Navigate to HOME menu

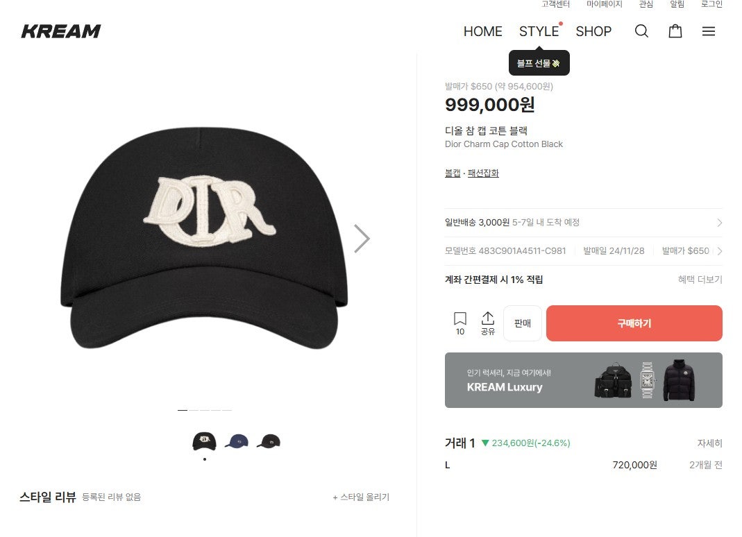tap(482, 31)
